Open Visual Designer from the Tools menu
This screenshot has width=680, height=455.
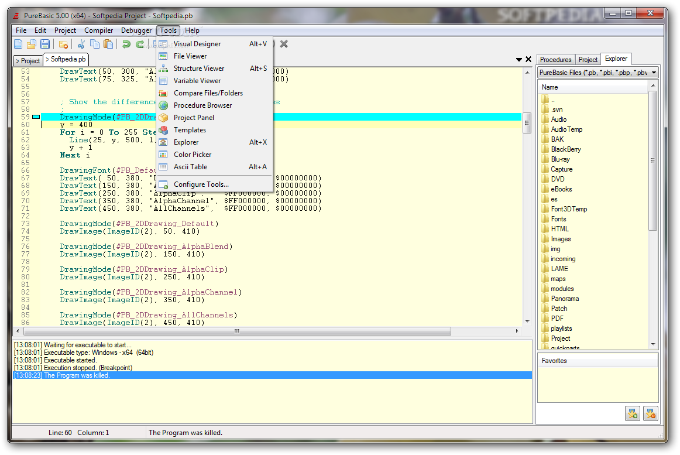point(214,44)
